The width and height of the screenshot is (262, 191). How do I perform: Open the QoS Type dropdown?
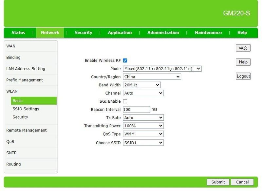tap(143, 134)
